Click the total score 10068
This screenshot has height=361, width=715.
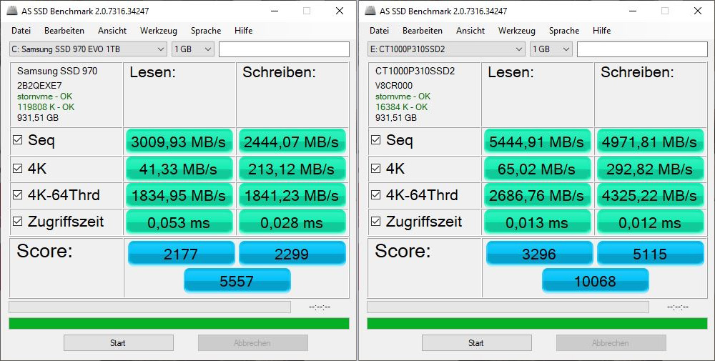[595, 280]
